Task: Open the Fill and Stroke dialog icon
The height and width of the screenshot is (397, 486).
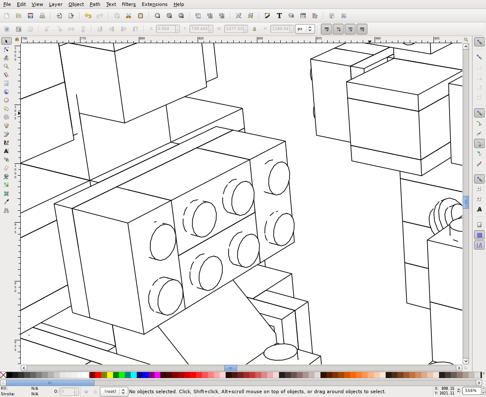Action: click(267, 16)
